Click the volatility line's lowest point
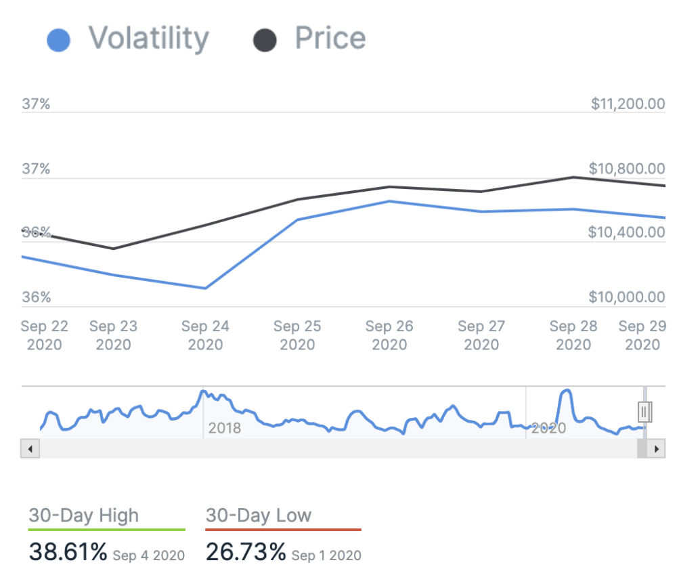Image resolution: width=681 pixels, height=573 pixels. click(x=205, y=289)
